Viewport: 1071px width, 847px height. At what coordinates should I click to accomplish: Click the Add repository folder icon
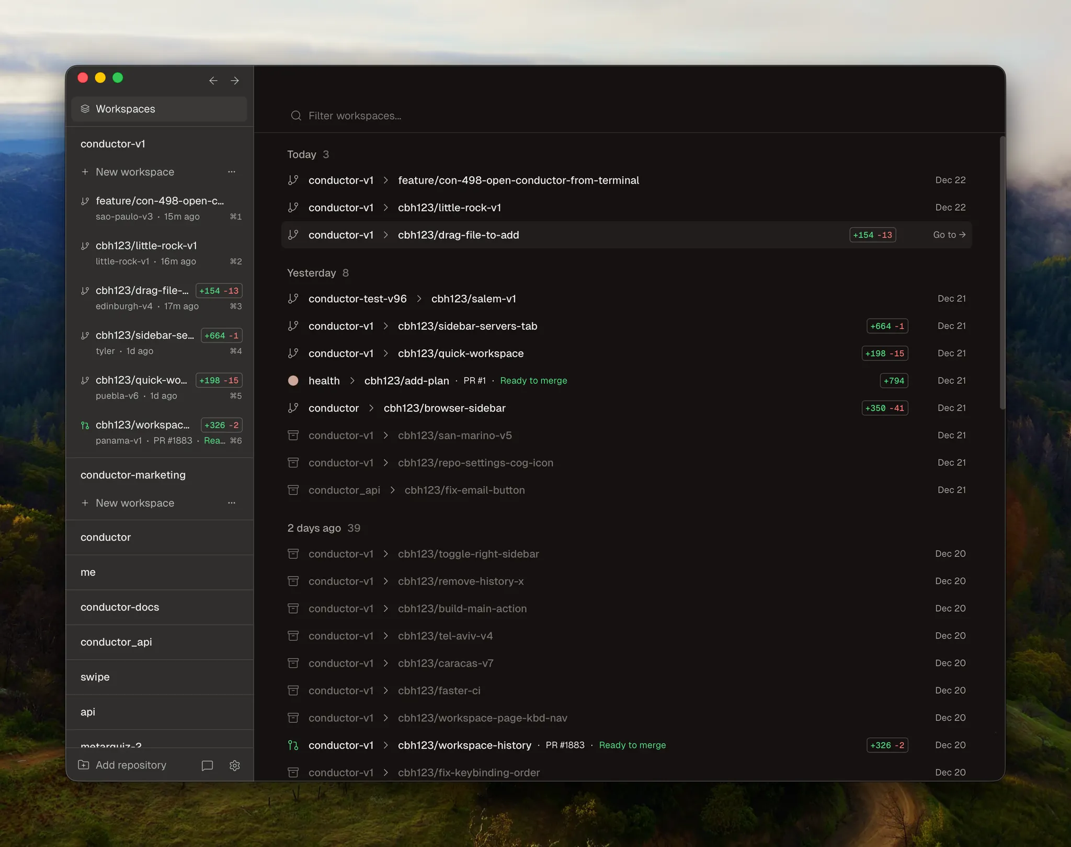coord(84,765)
